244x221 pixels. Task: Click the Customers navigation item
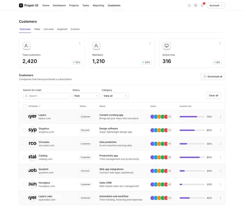point(114,5)
